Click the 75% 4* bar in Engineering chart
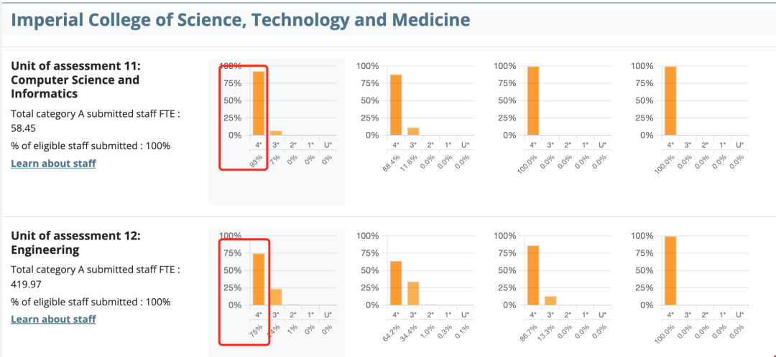Viewport: 776px width, 357px height. [x=259, y=280]
